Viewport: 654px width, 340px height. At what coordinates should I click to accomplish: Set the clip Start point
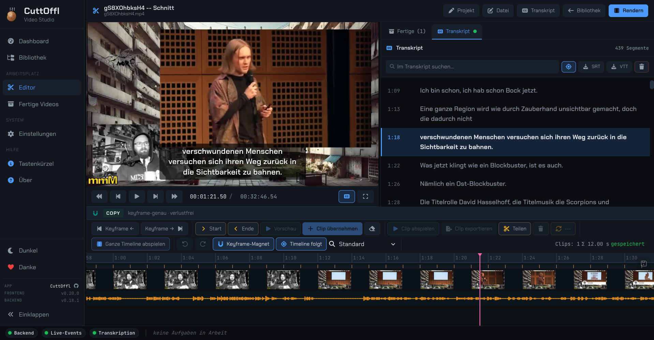tap(211, 229)
